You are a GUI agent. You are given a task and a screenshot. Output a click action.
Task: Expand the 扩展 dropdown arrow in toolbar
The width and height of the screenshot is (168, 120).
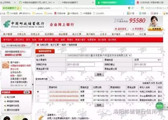coord(136,13)
